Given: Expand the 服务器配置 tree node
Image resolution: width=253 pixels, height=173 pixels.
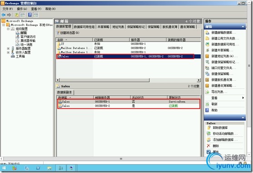Looking at the screenshot, I should (x=8, y=49).
